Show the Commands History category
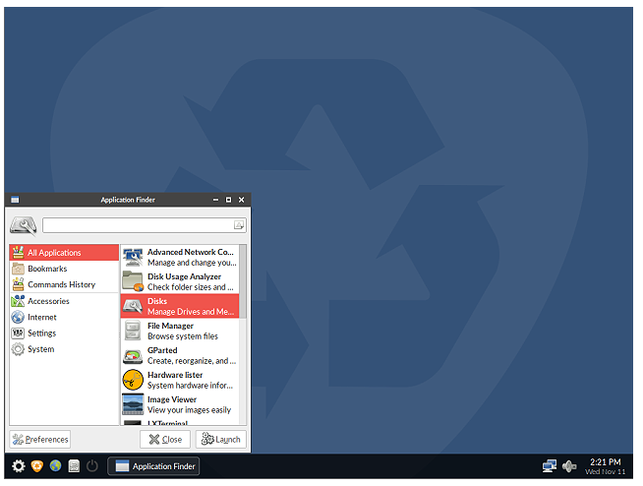The image size is (643, 486). [x=64, y=284]
